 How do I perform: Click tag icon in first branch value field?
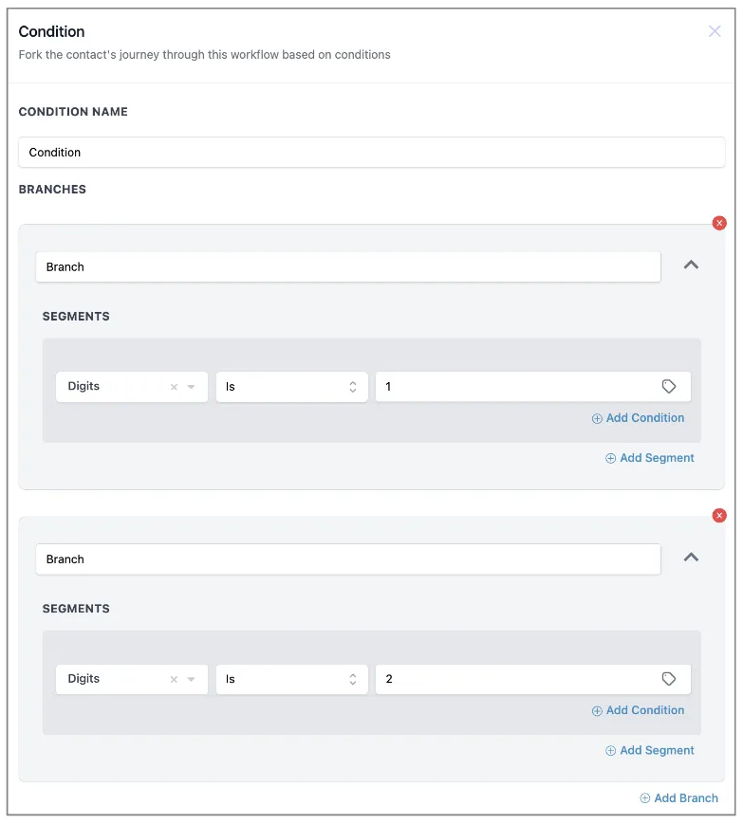coord(669,387)
